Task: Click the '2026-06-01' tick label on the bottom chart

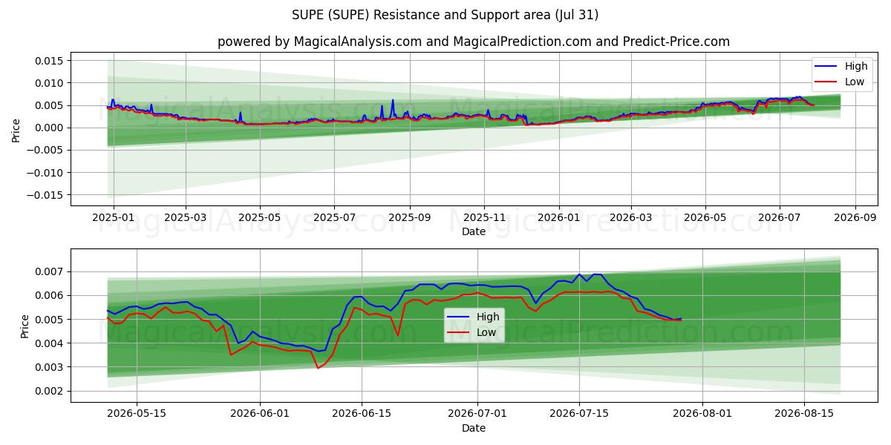Action: click(x=261, y=414)
